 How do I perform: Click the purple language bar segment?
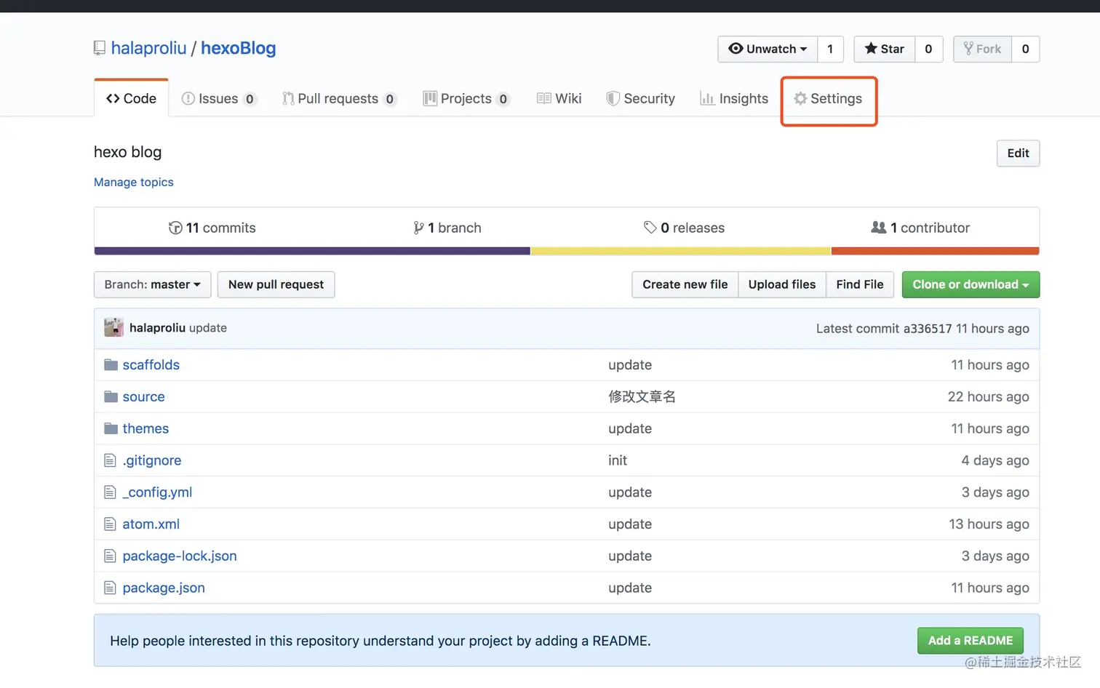(x=312, y=251)
